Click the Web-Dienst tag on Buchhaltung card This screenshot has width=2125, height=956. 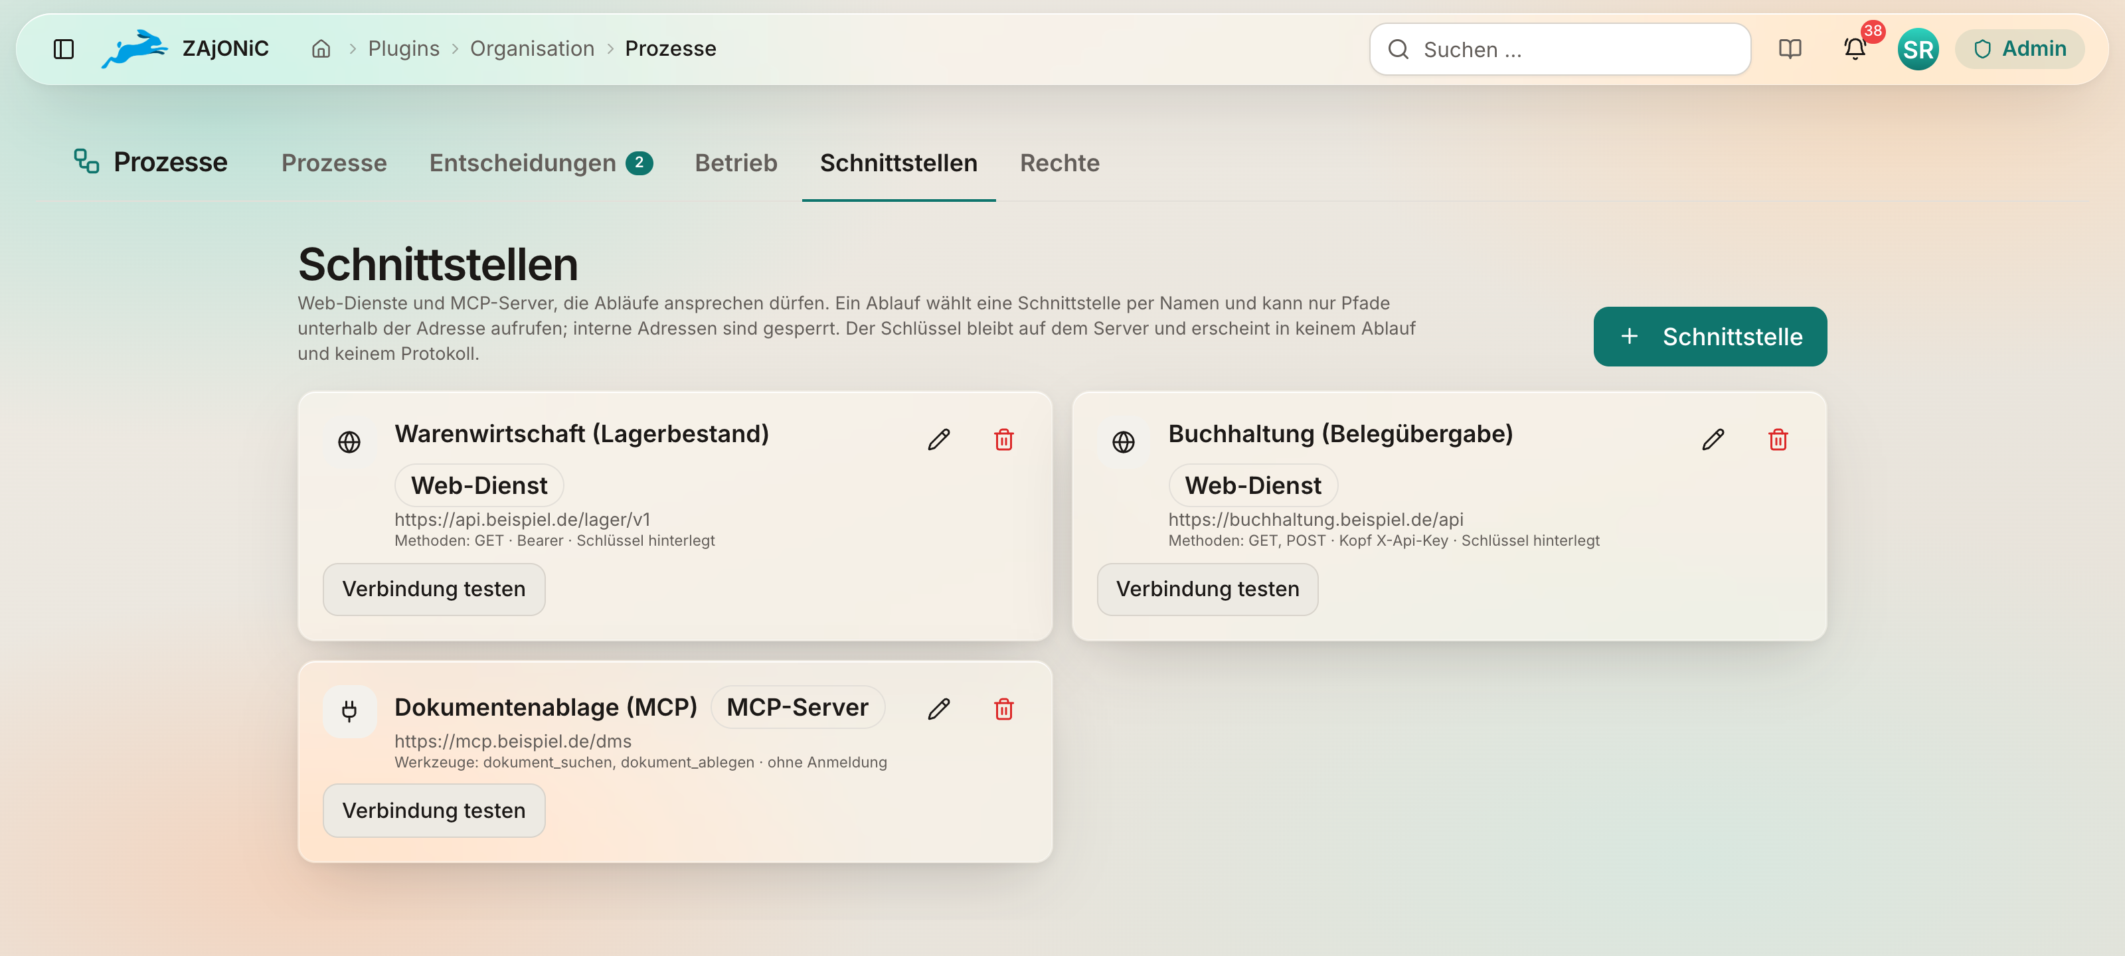pos(1253,485)
